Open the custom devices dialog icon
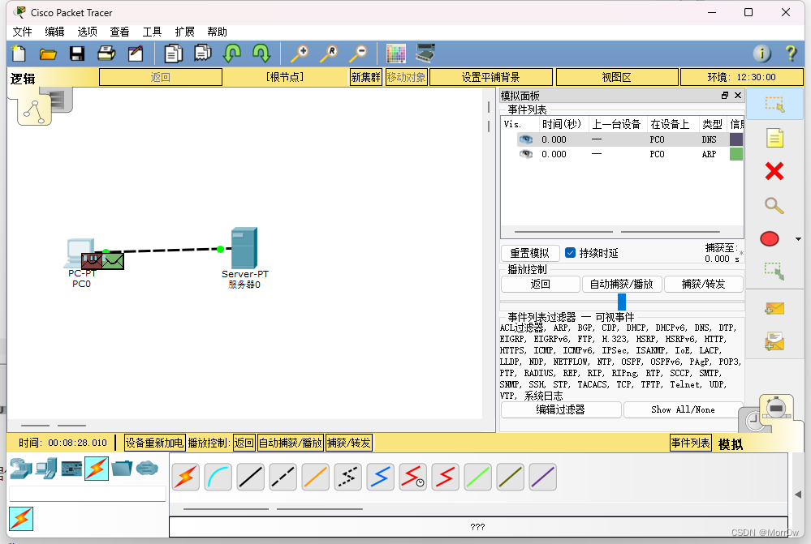The height and width of the screenshot is (544, 811). coord(425,54)
